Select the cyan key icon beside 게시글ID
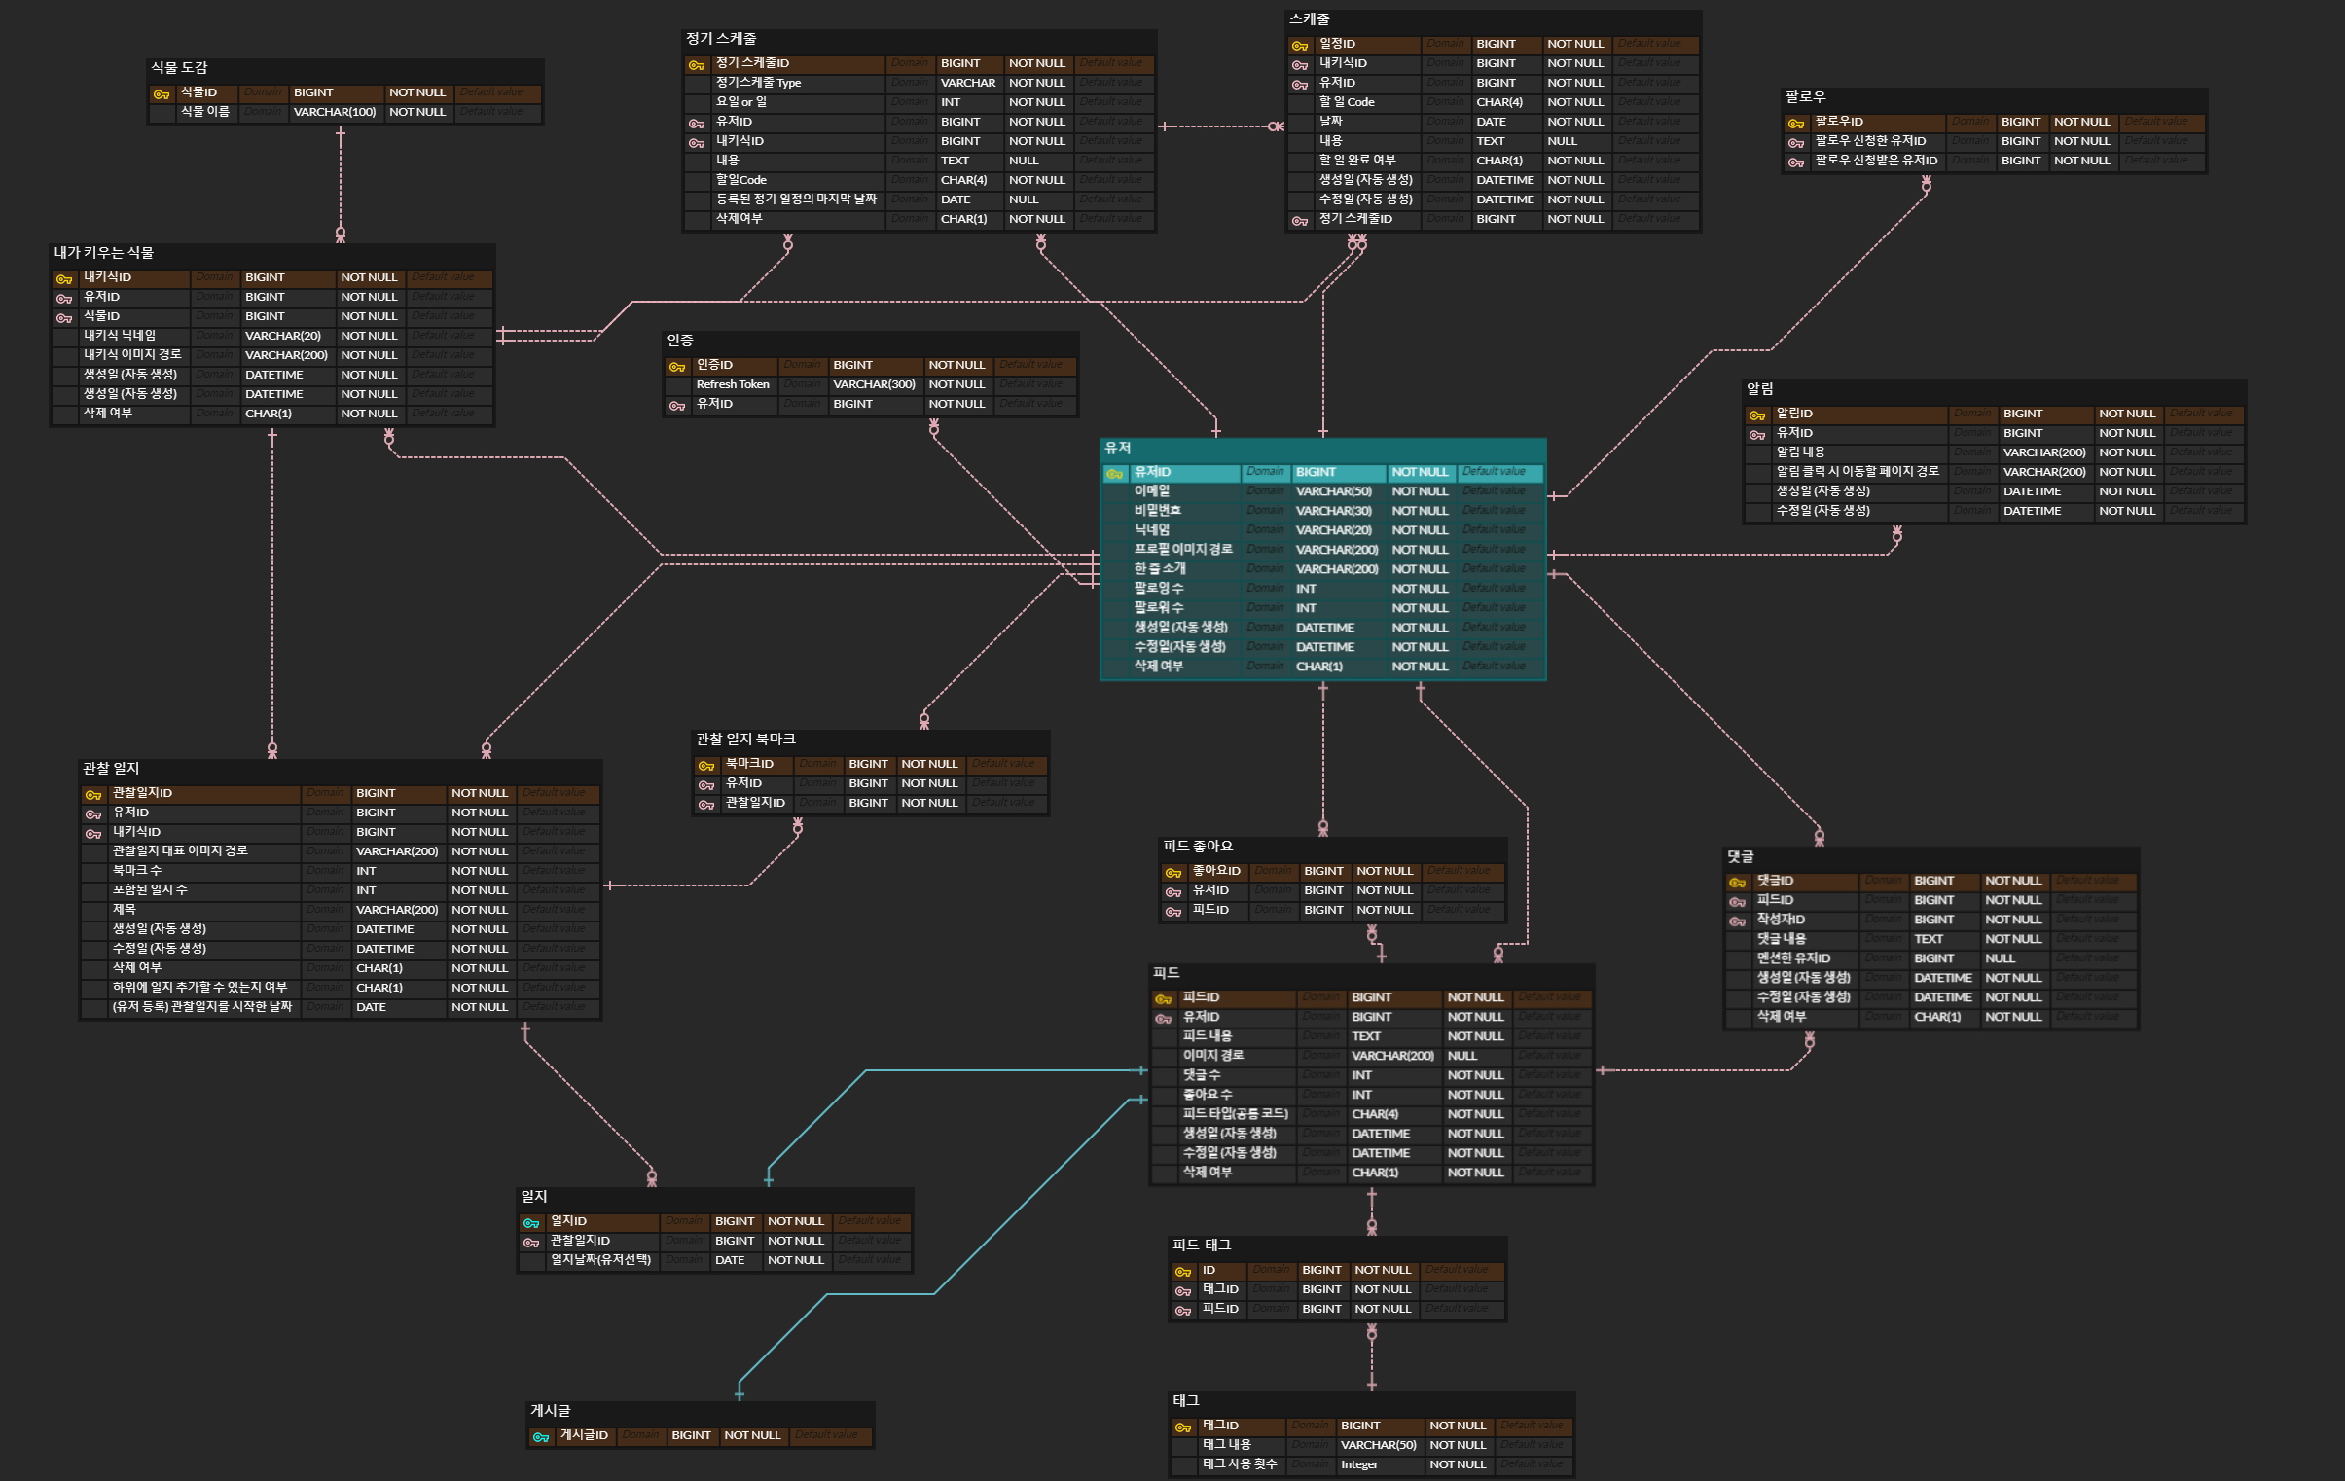The height and width of the screenshot is (1481, 2345). (540, 1436)
